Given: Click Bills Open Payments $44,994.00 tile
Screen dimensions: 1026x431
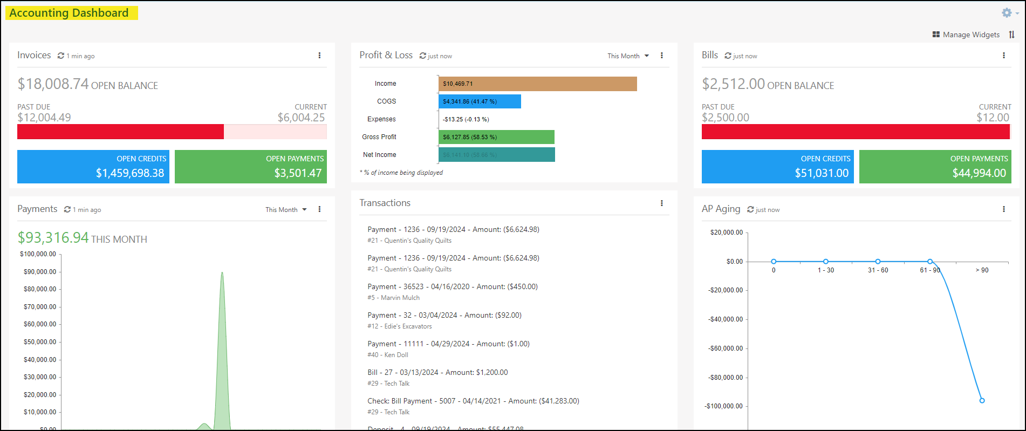Looking at the screenshot, I should (935, 167).
